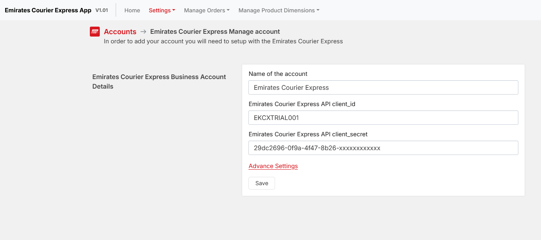Viewport: 541px width, 240px height.
Task: Click the V1.01 version label
Action: (x=101, y=10)
